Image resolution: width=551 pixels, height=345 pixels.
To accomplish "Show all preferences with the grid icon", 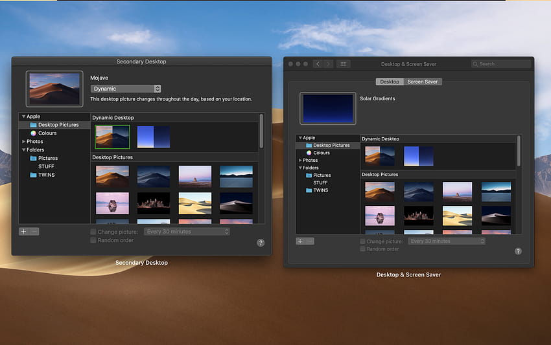I will click(x=344, y=64).
